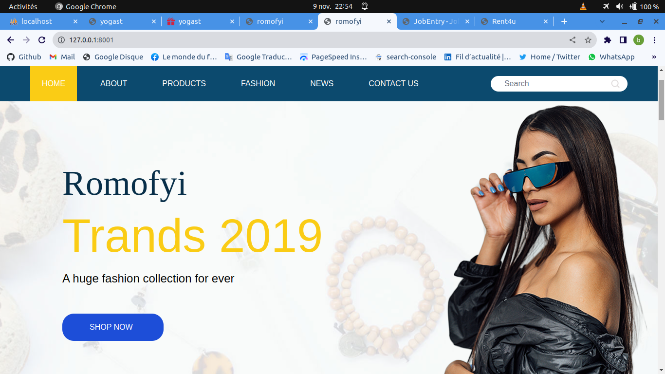Bookmark this page with the star icon
Screen dimensions: 665x374
click(x=588, y=40)
